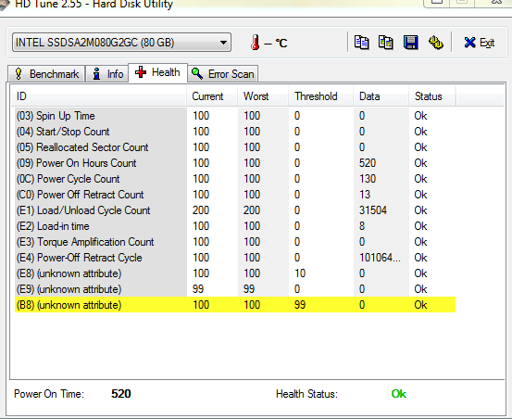Viewport: 512px width, 419px height.
Task: Open the options tools icon
Action: [436, 43]
